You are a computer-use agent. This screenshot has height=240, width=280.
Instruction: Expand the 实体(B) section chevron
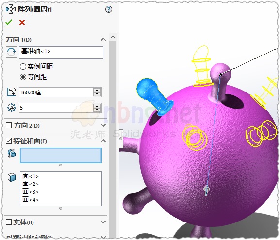(x=103, y=222)
